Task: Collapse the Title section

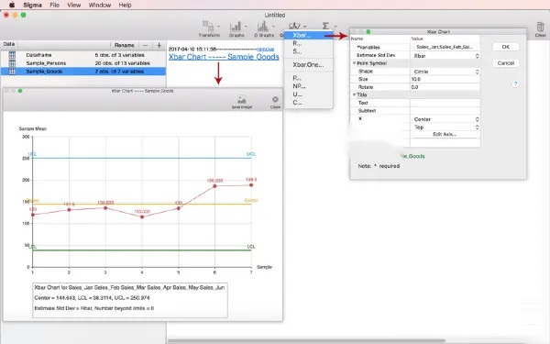Action: (x=354, y=94)
